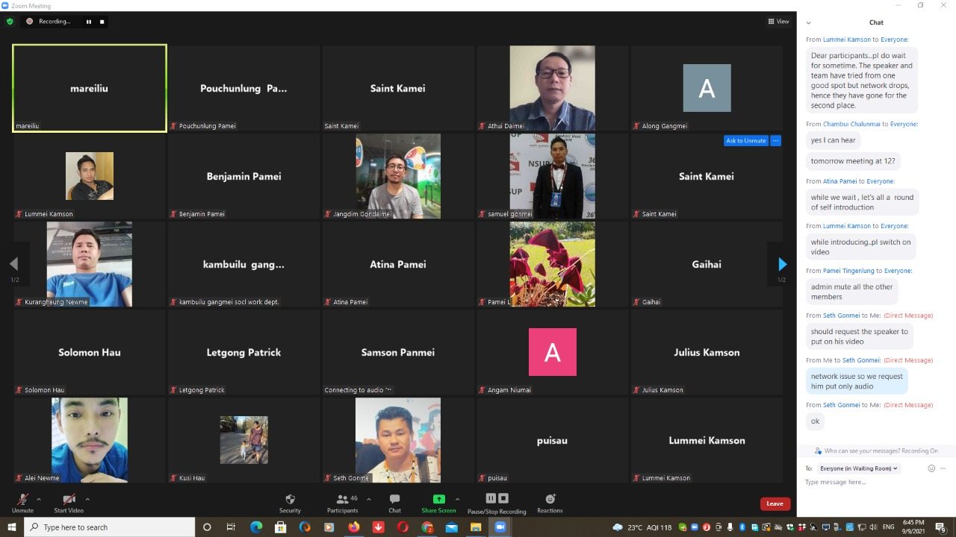The height and width of the screenshot is (537, 956).
Task: Open the Security shield options
Action: pos(290,499)
